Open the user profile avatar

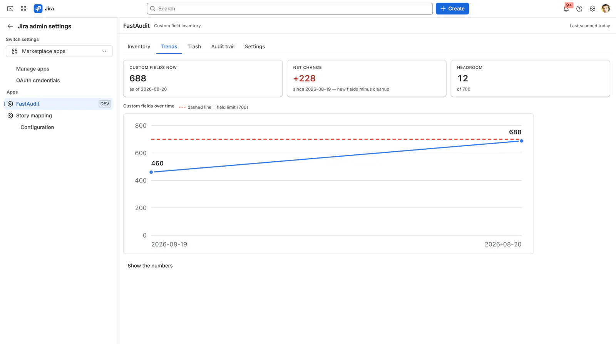[x=606, y=8]
